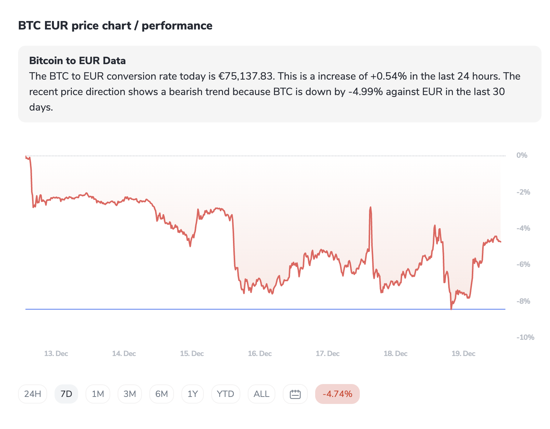
Task: Choose the YTD range option
Action: (225, 394)
